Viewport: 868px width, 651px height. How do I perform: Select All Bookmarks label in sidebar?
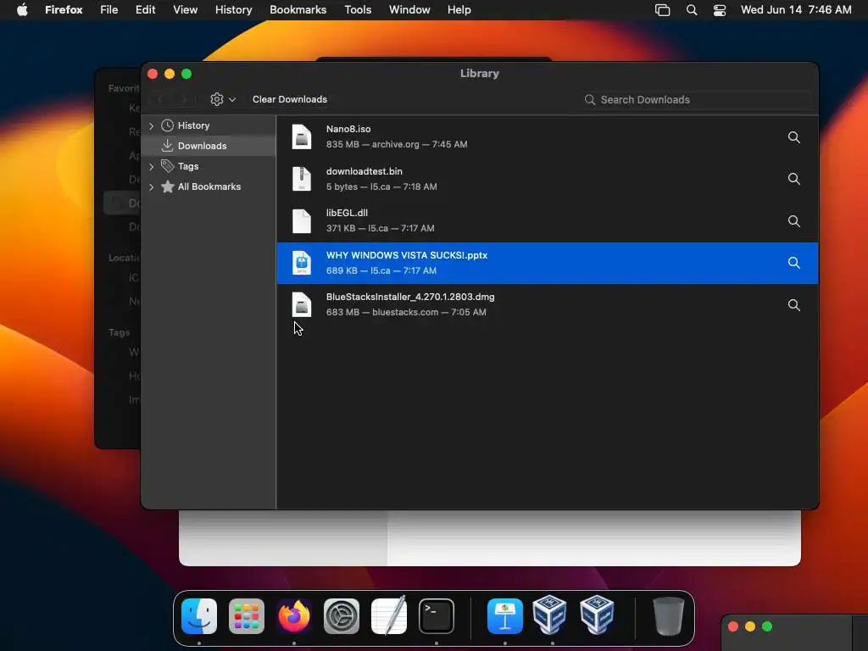(209, 186)
